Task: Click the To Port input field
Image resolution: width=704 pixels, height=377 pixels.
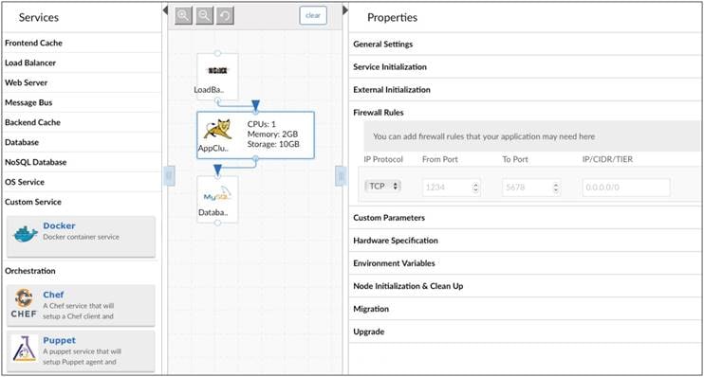Action: pyautogui.click(x=531, y=188)
